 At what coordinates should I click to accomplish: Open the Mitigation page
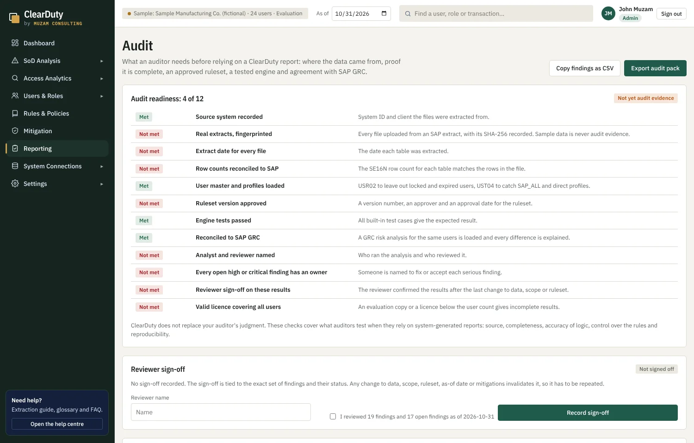(57, 131)
